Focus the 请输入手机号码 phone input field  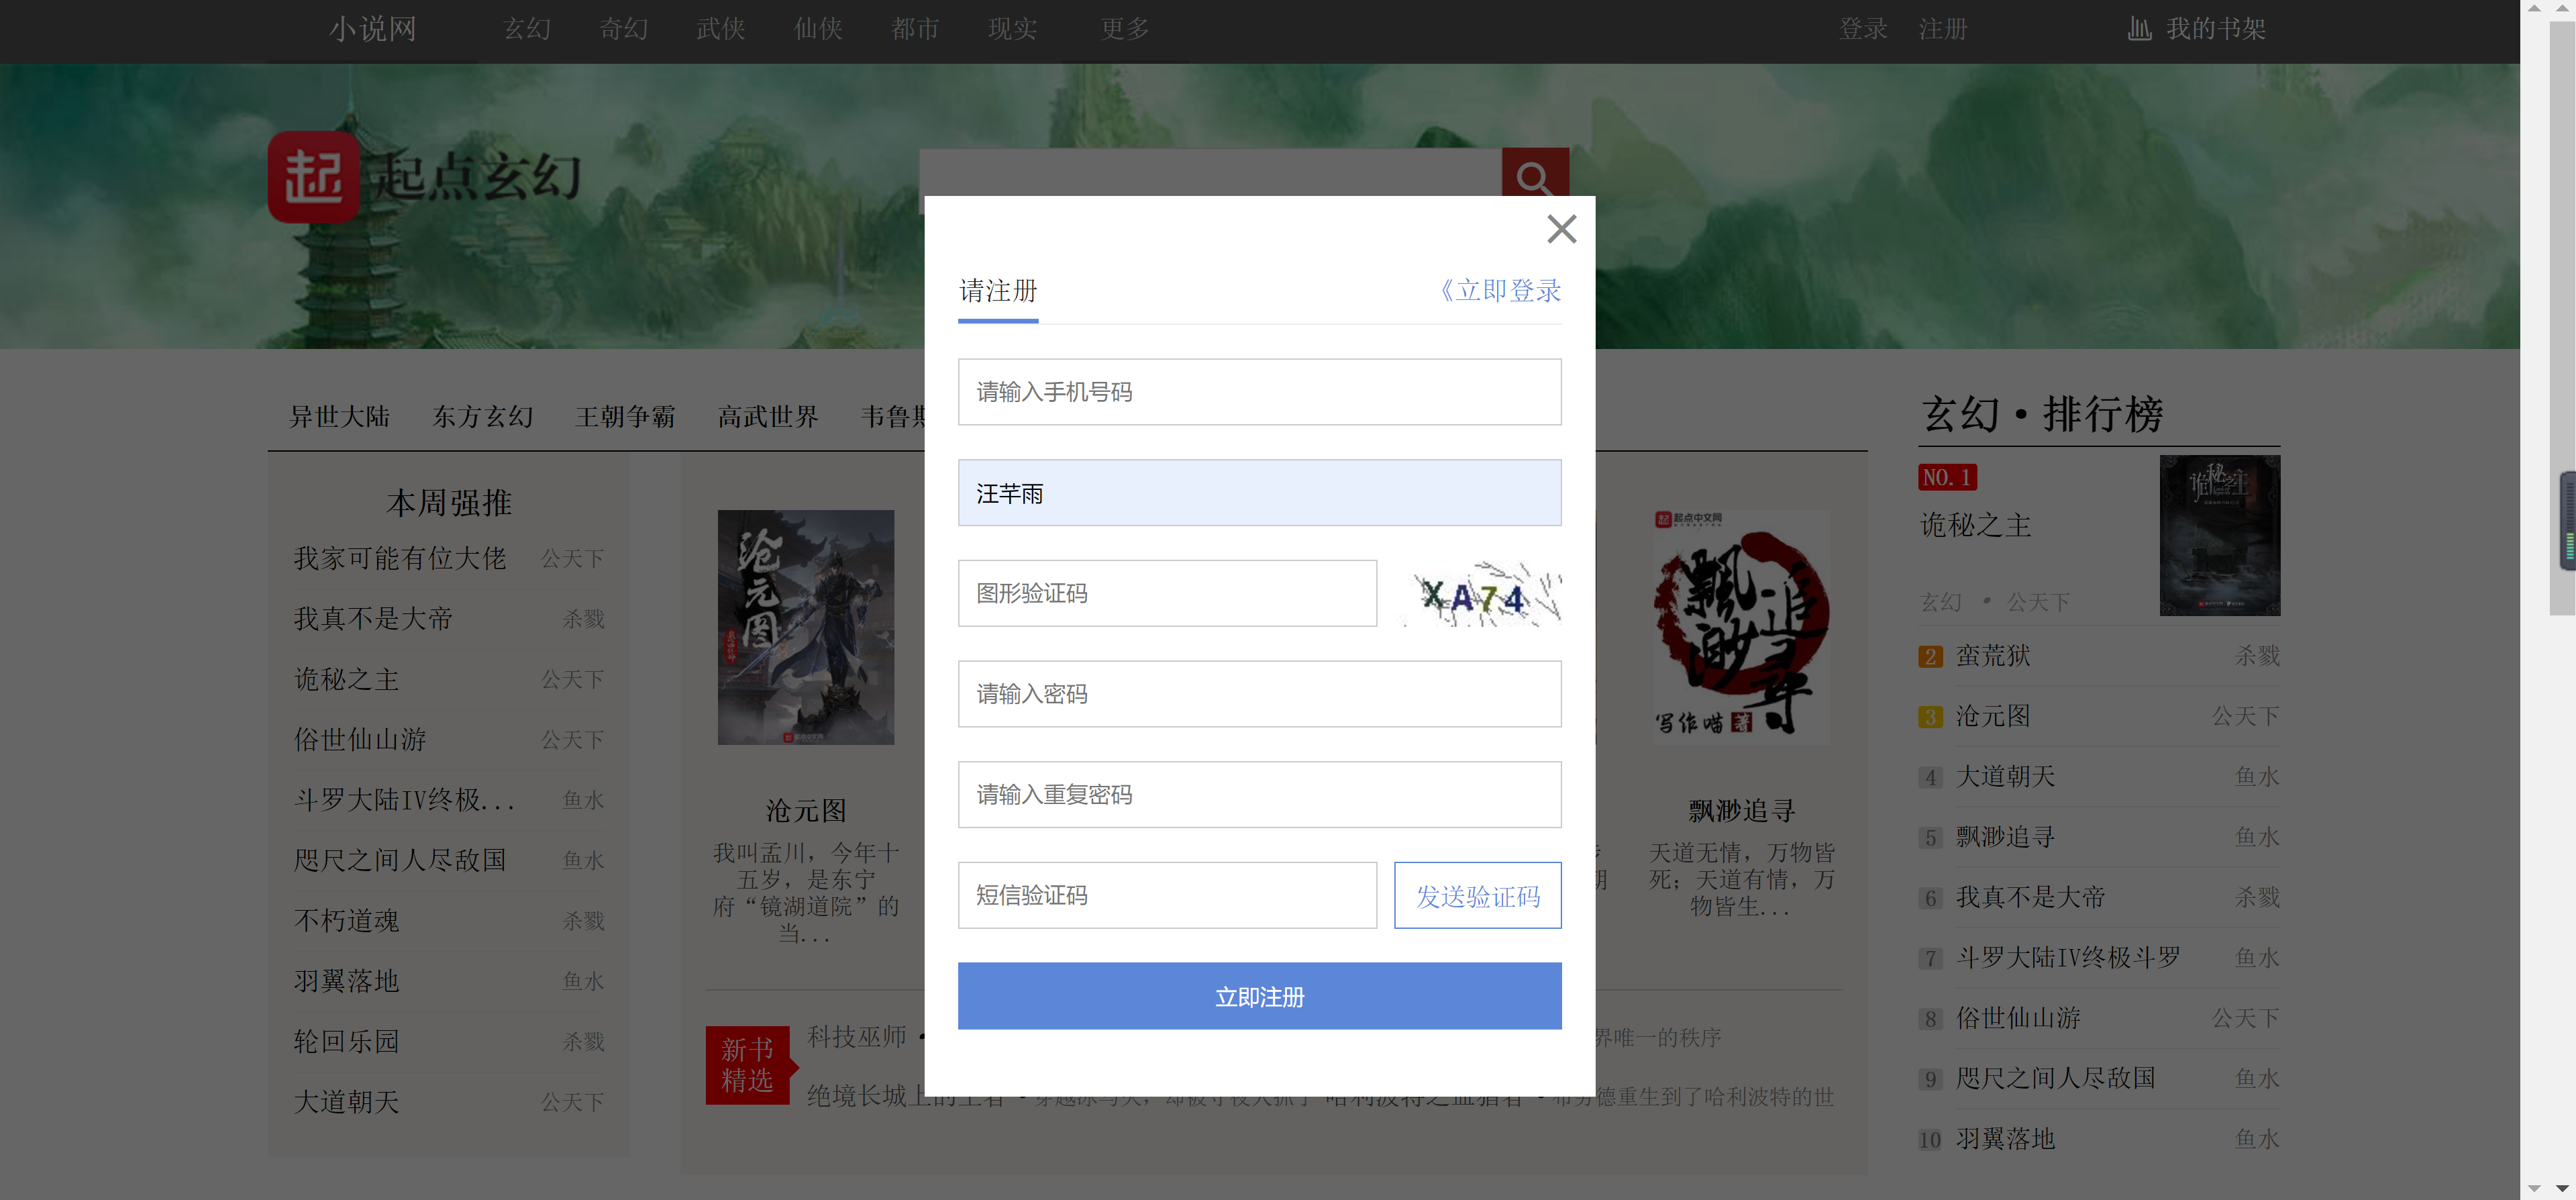tap(1259, 392)
